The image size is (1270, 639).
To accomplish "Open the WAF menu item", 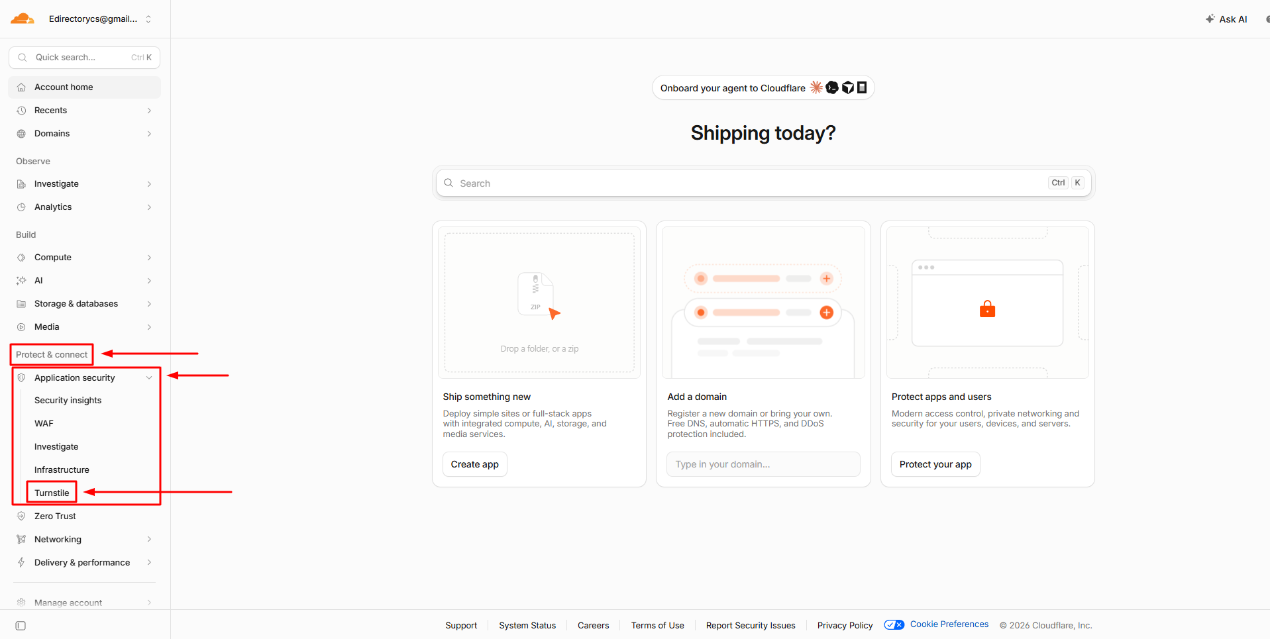I will click(44, 424).
